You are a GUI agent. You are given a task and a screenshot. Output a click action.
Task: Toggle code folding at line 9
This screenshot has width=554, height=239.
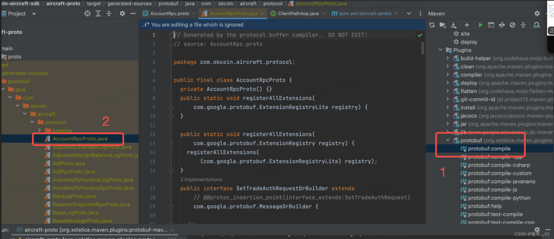pos(171,107)
